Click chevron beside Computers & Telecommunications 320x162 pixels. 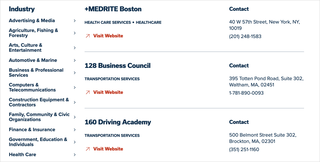point(75,88)
